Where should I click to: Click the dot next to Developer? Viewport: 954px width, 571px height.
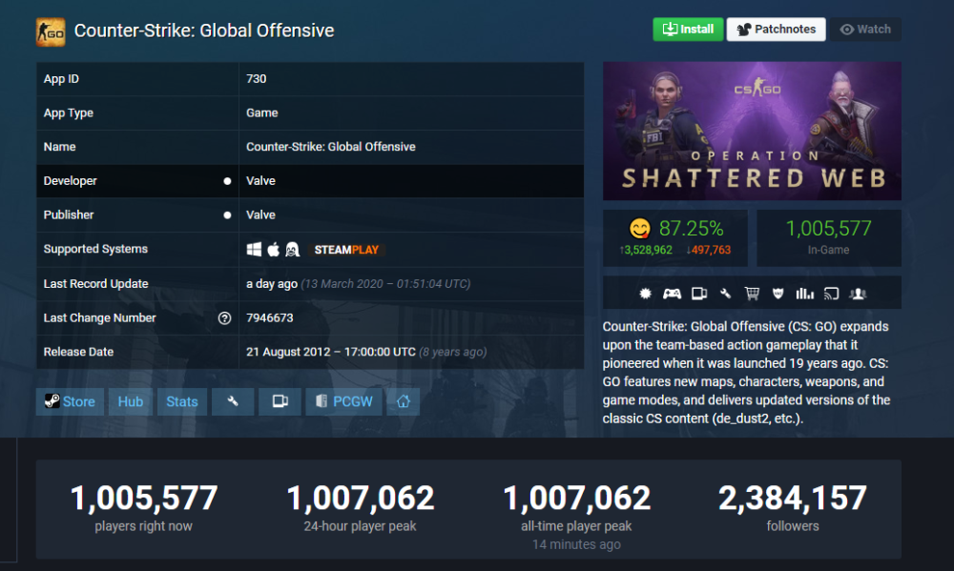[x=227, y=181]
